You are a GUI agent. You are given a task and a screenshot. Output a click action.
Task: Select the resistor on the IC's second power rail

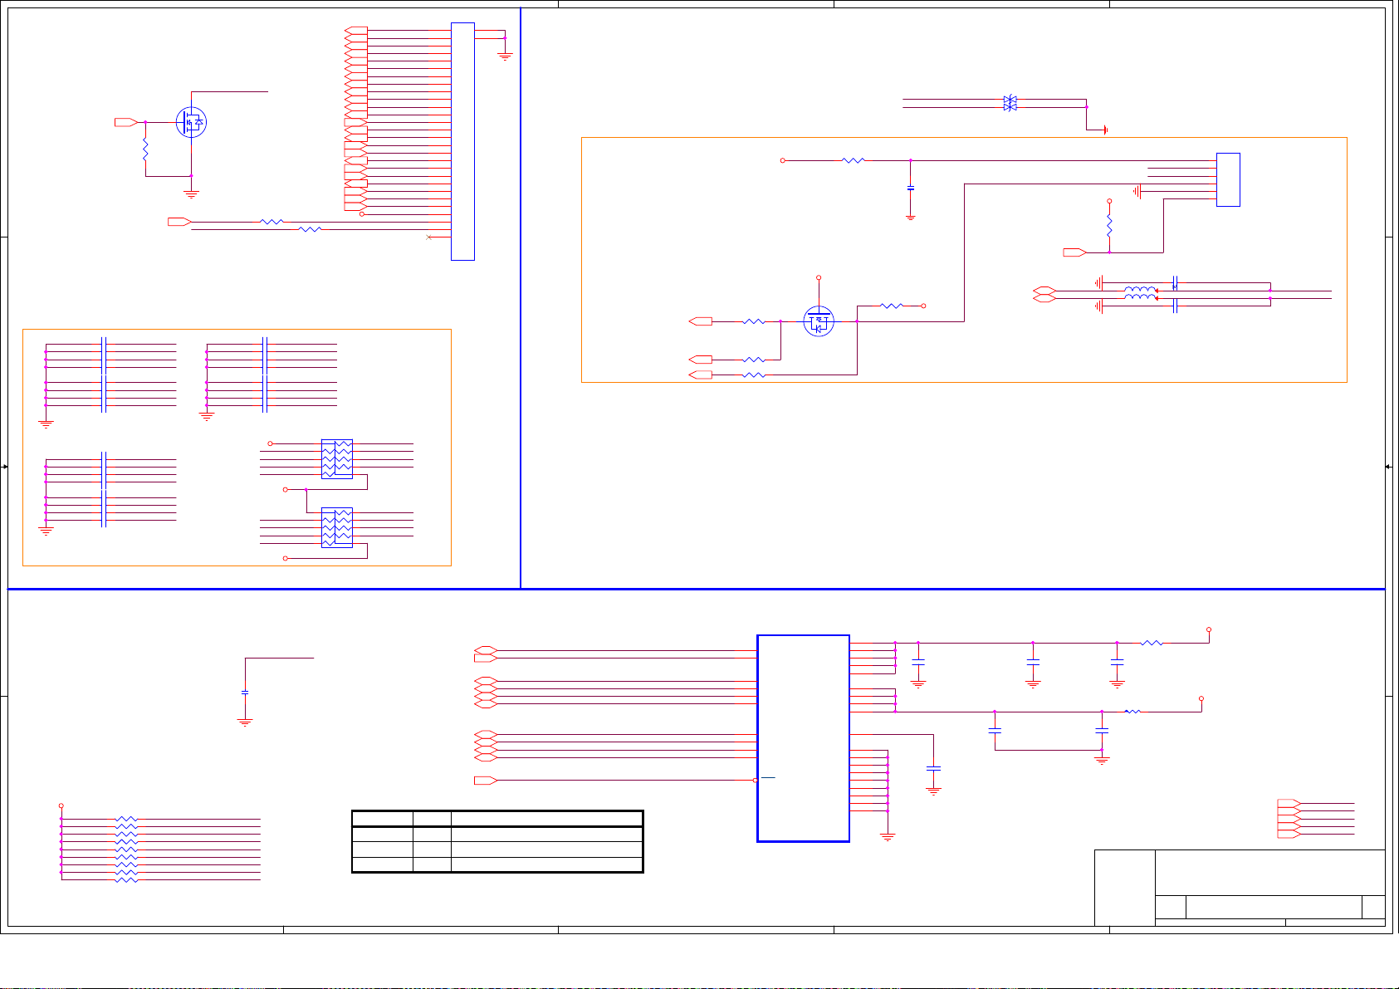click(x=1132, y=712)
